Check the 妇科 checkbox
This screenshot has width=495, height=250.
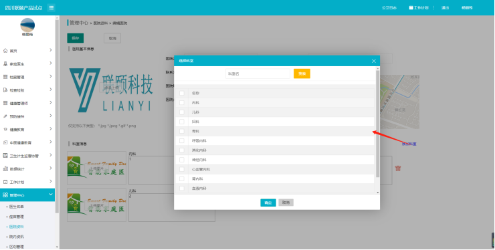point(182,122)
